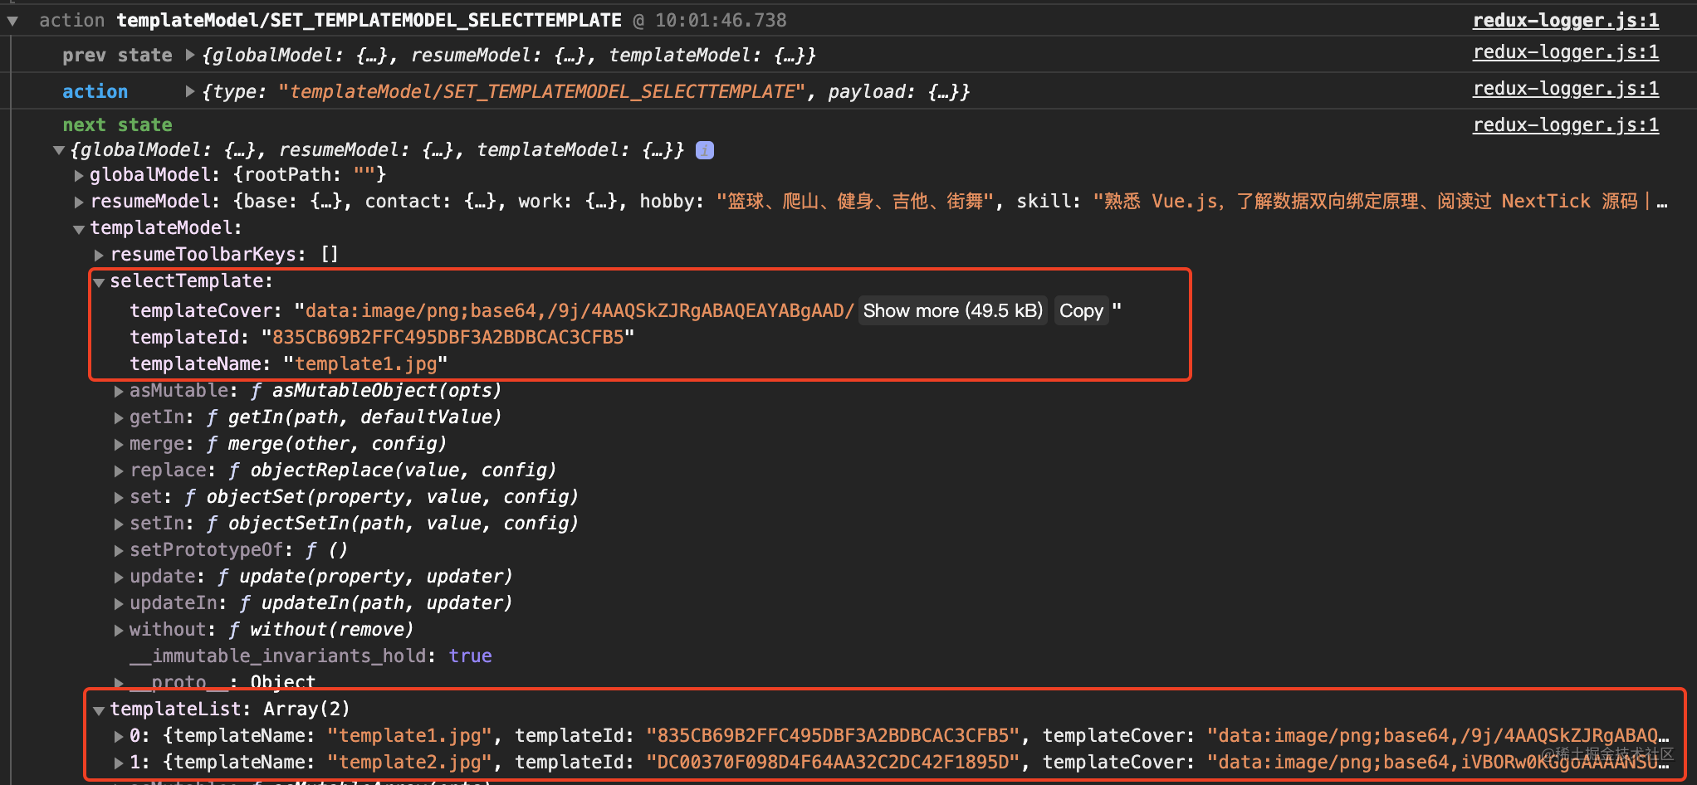Expand the globalModel entry
Viewport: 1697px width, 785px height.
[79, 175]
